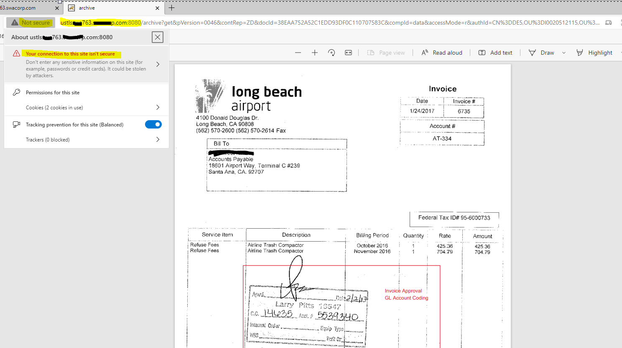Click the 4100 Donald Douglas Dr. address
This screenshot has height=348, width=622.
[x=227, y=118]
